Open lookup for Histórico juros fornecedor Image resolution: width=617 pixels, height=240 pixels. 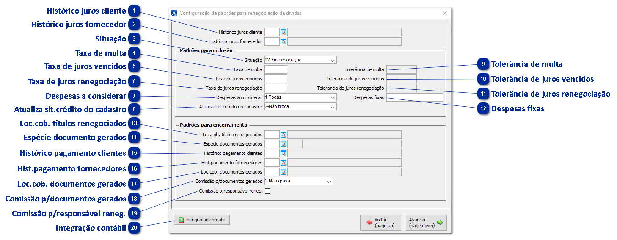(x=284, y=41)
